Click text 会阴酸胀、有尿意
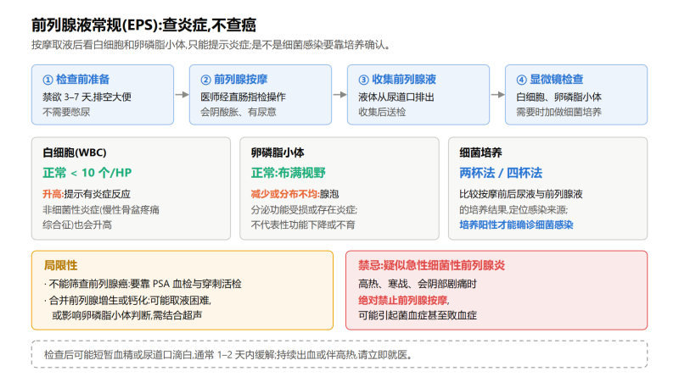Screen dimensions: 679x377 [x=238, y=112]
